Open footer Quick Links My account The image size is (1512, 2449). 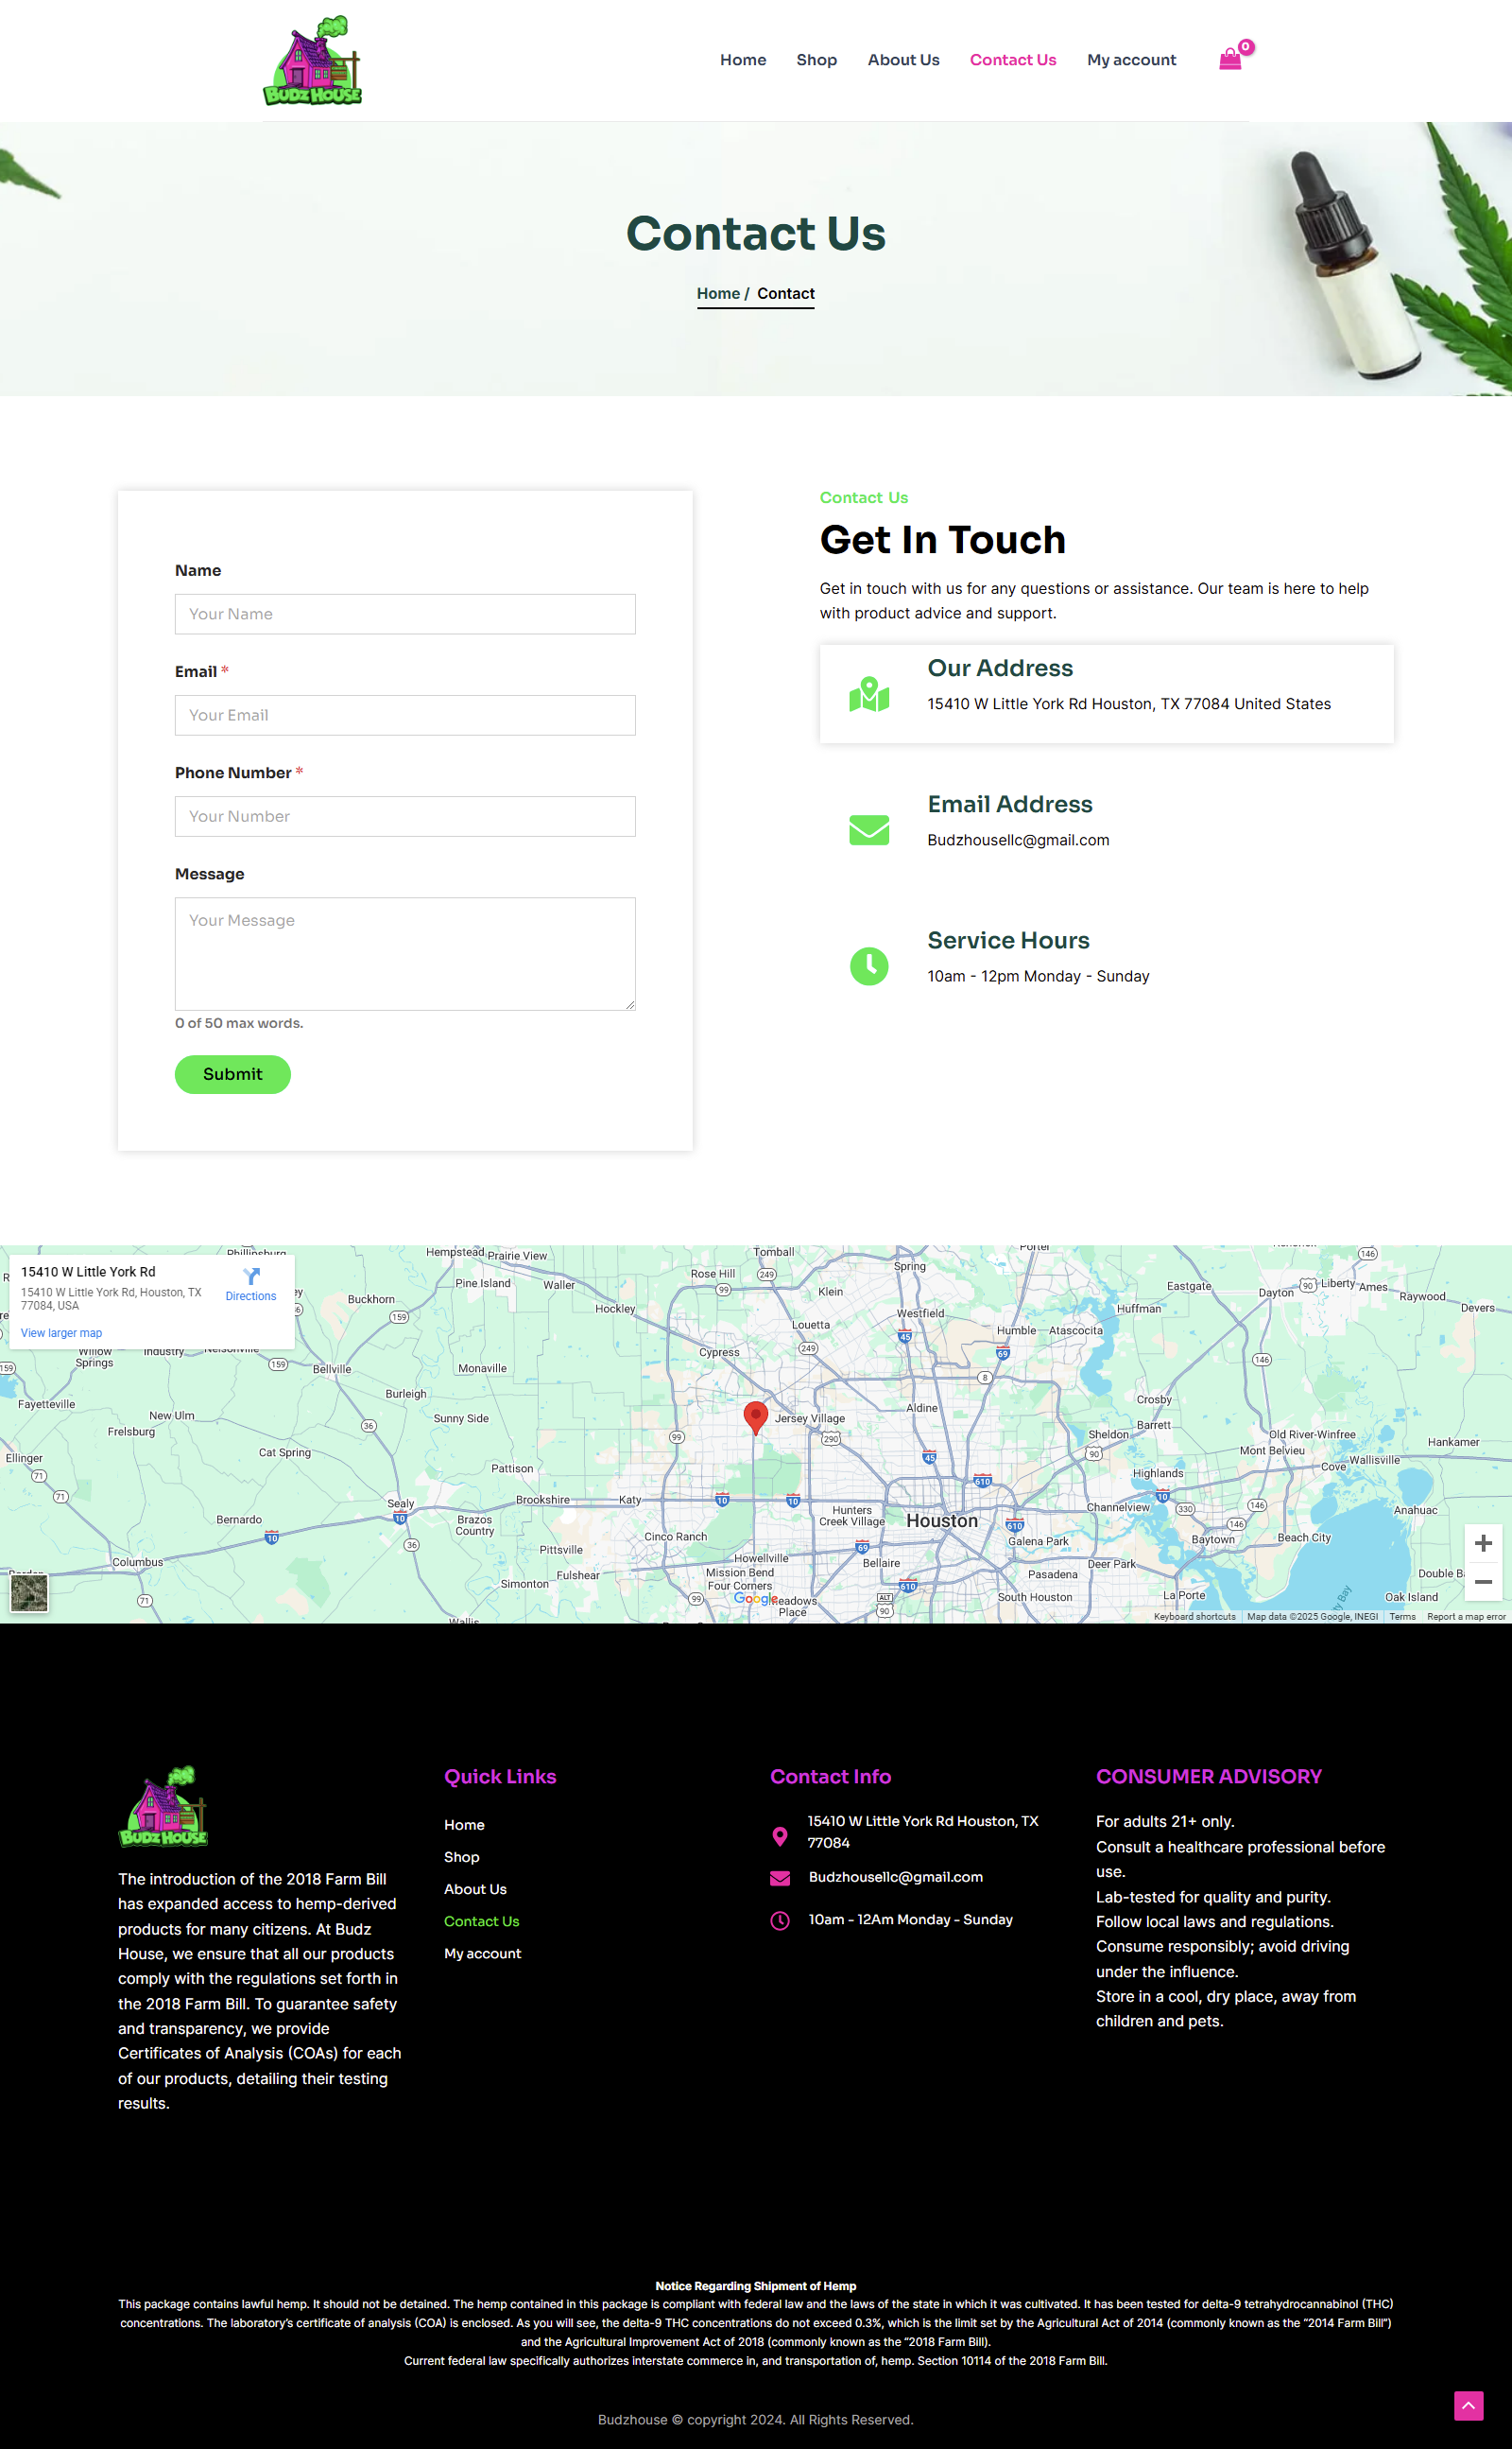(x=482, y=1953)
